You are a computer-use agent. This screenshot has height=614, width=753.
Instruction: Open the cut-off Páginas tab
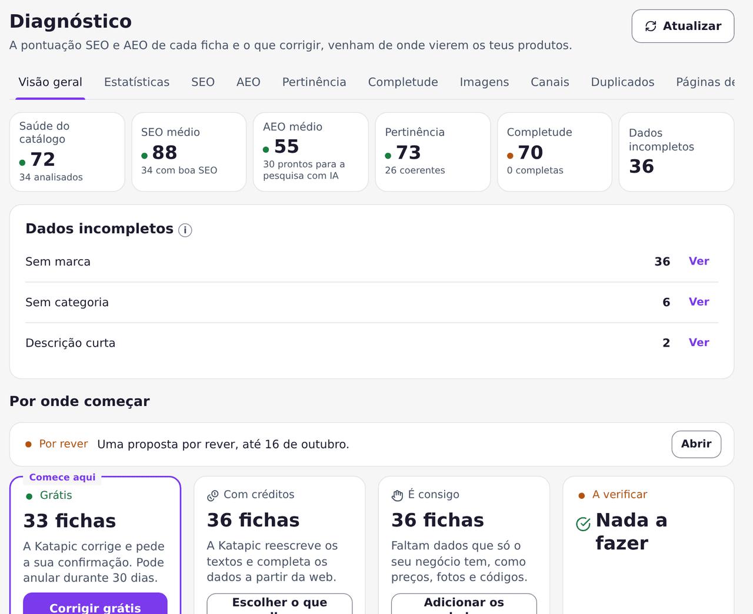705,82
